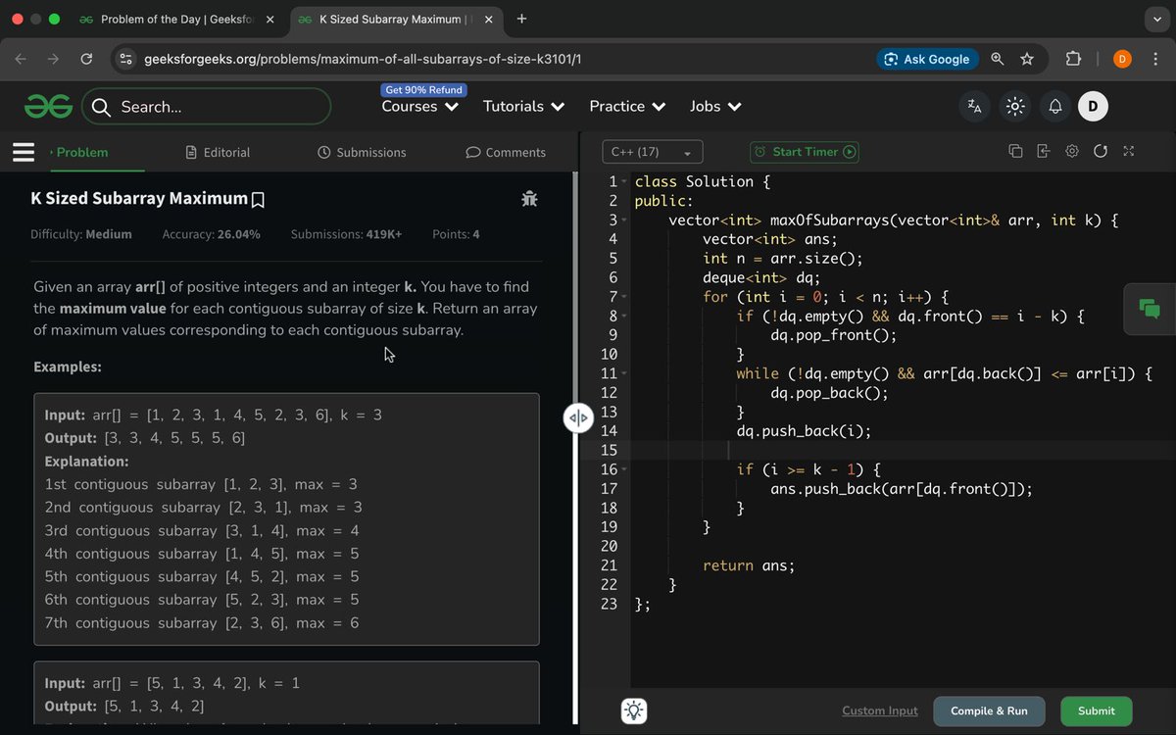
Task: Fold the maxOfSubarrays function at line 3
Action: 624,220
